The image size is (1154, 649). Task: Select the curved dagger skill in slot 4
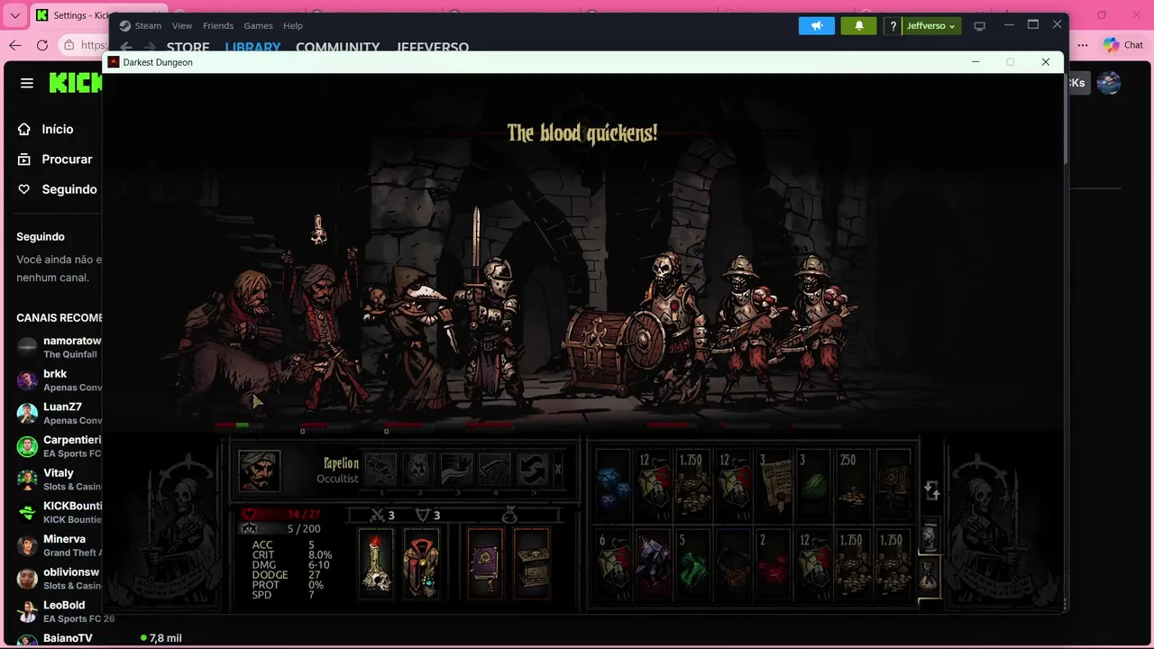pyautogui.click(x=494, y=470)
